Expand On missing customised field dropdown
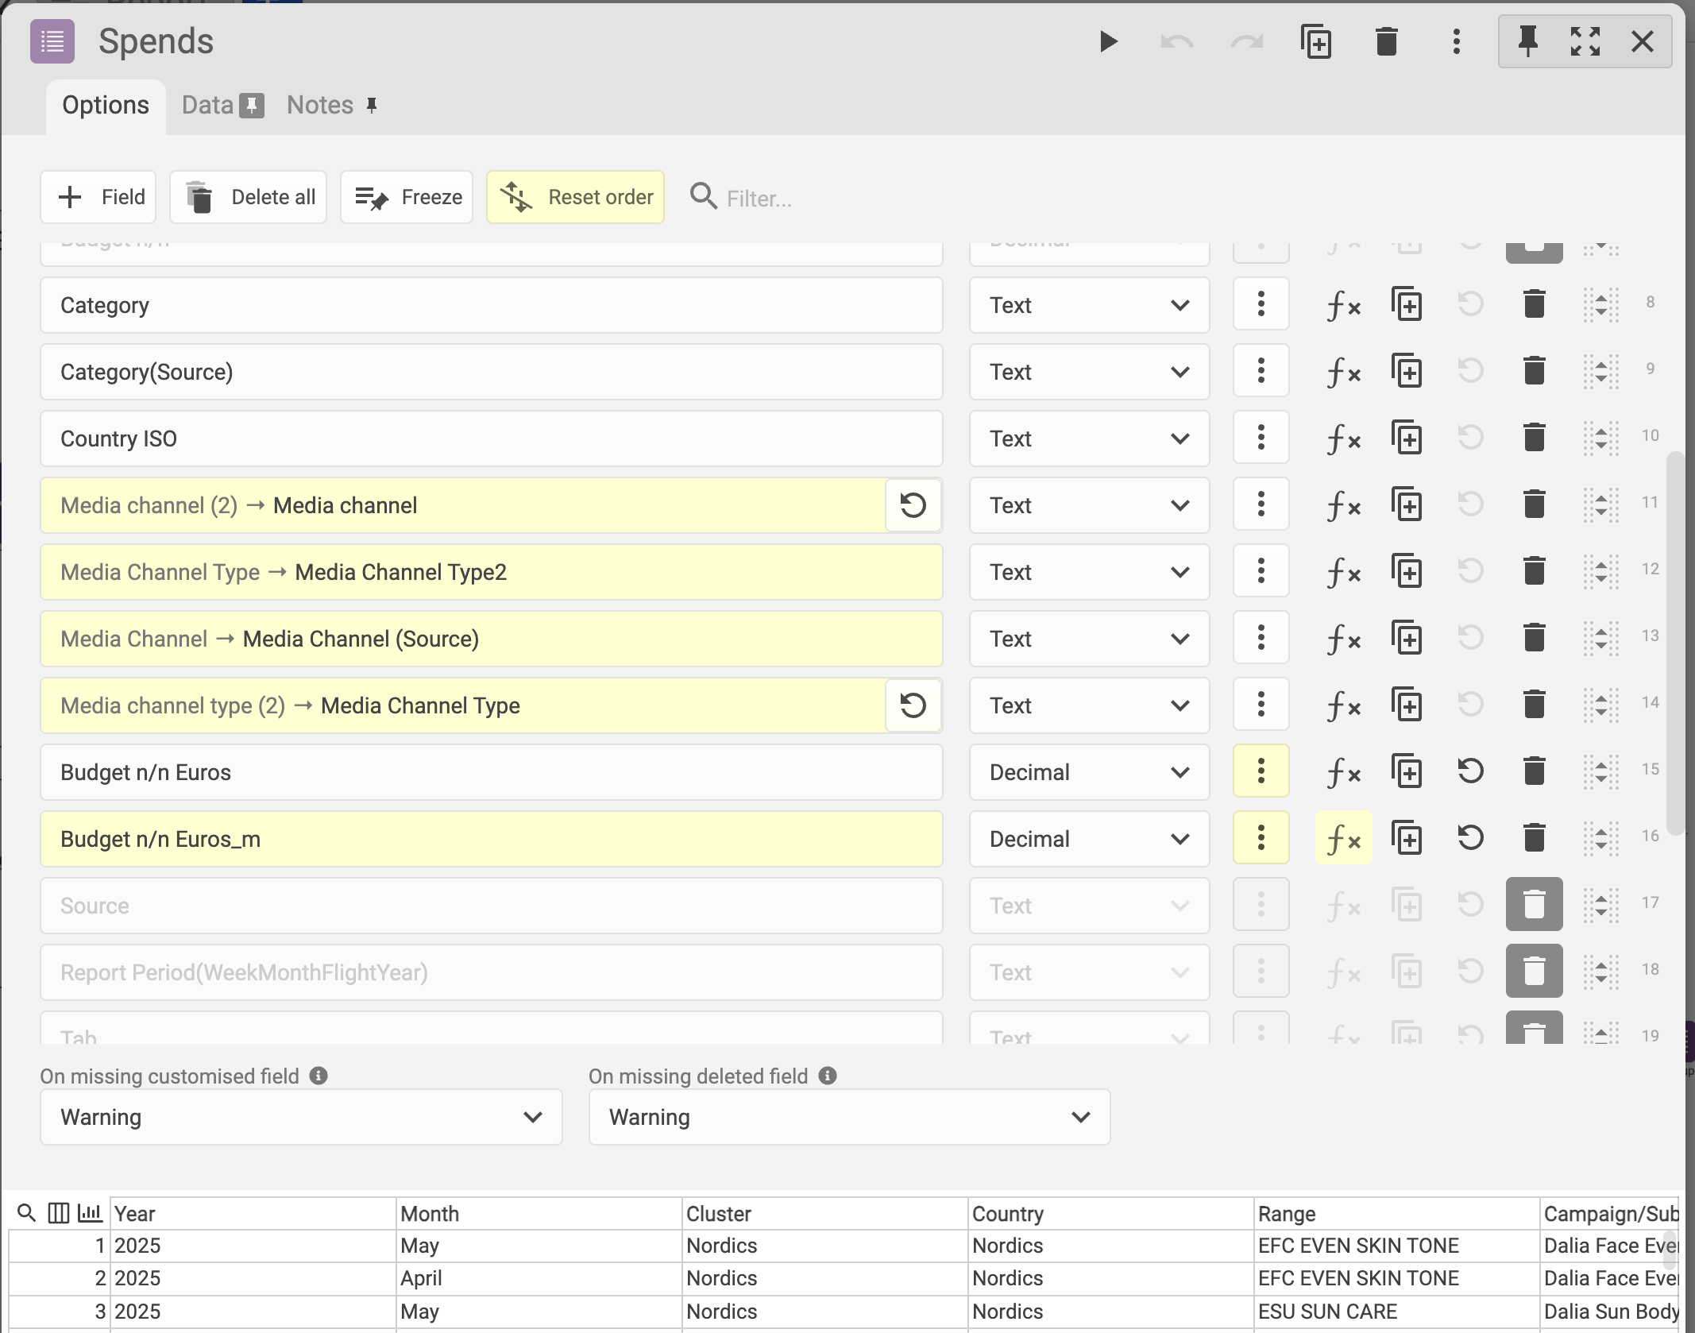1695x1333 pixels. (x=301, y=1117)
